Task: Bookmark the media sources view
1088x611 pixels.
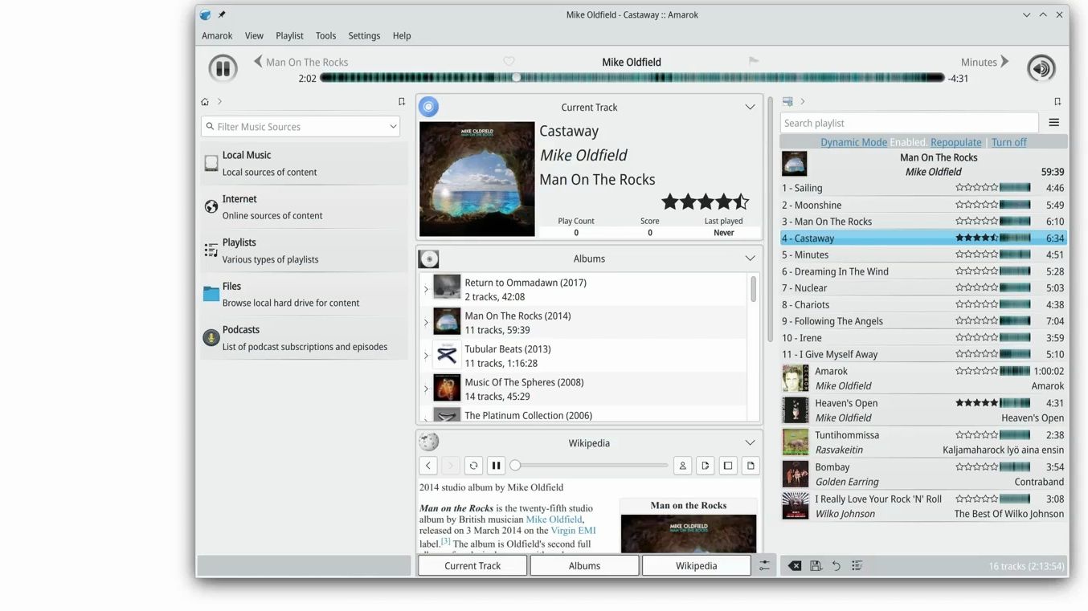Action: 402,102
